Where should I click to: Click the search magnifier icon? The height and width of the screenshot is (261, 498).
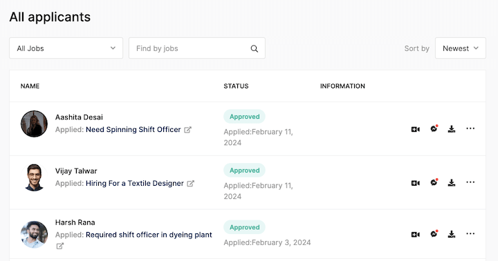point(254,48)
